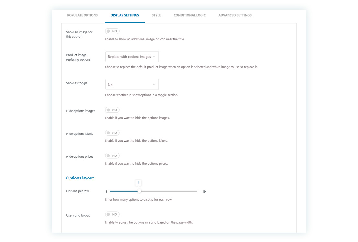Screen dimensions: 358x242
Task: Enable the "Hide options labels" switch
Action: tap(112, 133)
